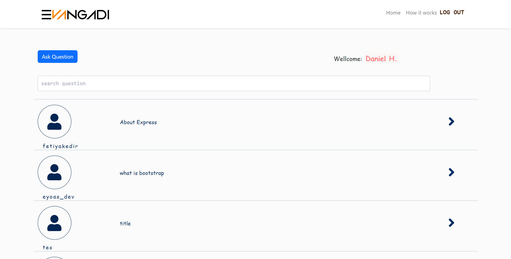Open the Home navigation link
511x259 pixels.
[x=393, y=13]
